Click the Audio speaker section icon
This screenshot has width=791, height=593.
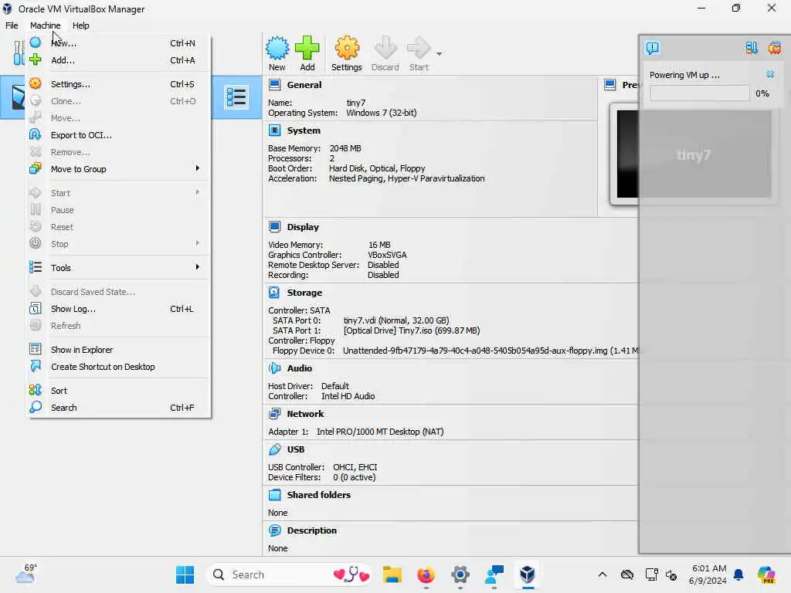click(274, 368)
